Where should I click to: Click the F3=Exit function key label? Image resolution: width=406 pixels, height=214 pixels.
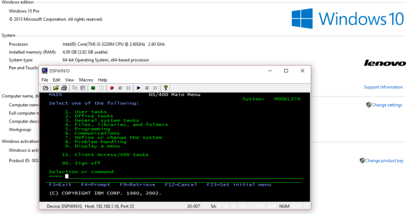(60, 185)
